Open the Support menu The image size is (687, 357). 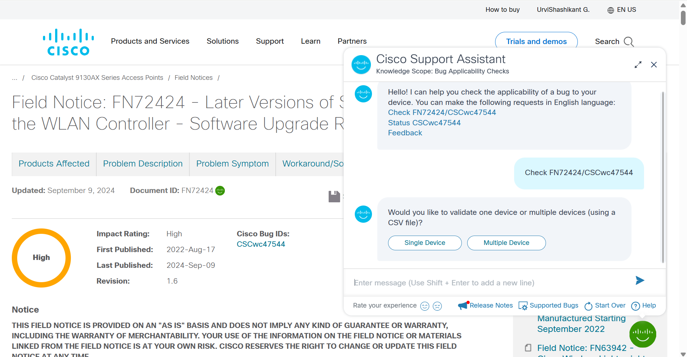pos(270,41)
